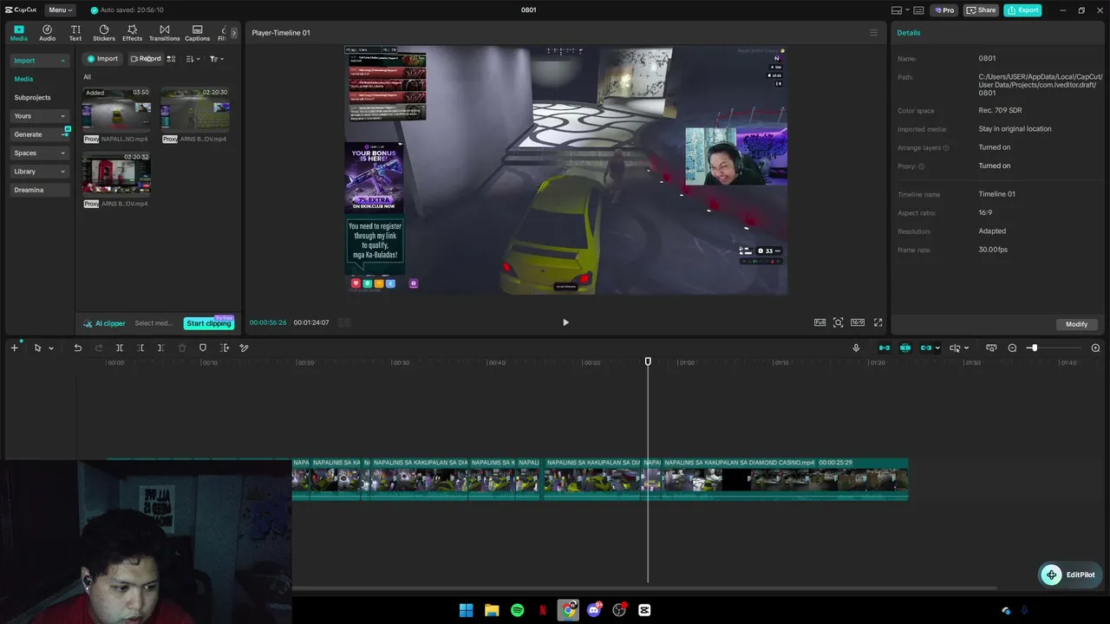Click the Modify button in Details

point(1077,324)
